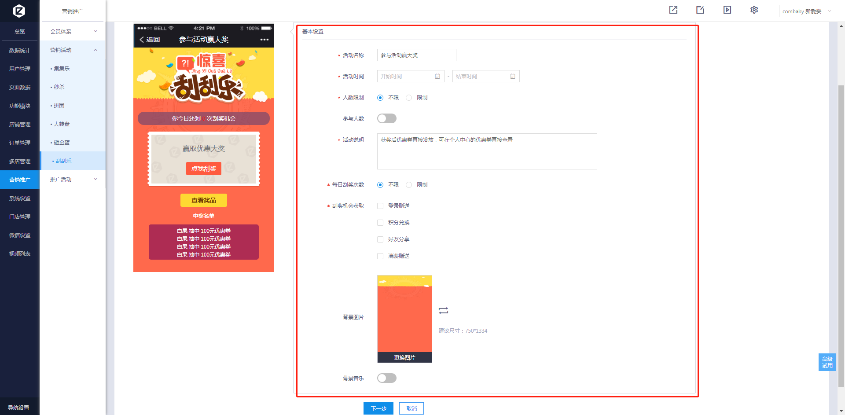Viewport: 845px width, 415px height.
Task: Open the settings gear icon
Action: [x=754, y=10]
